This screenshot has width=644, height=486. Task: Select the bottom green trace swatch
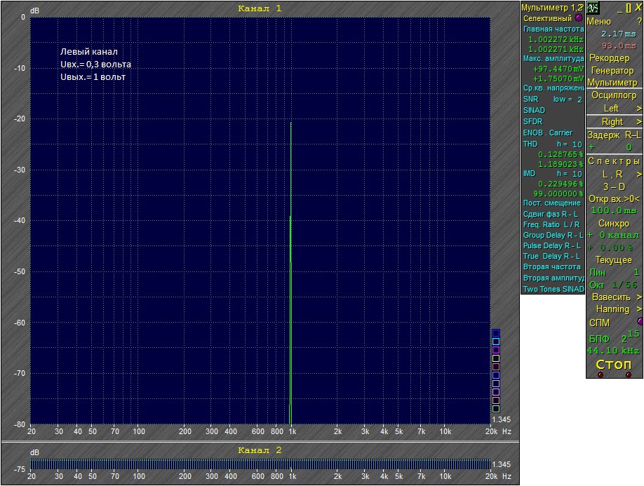point(496,409)
